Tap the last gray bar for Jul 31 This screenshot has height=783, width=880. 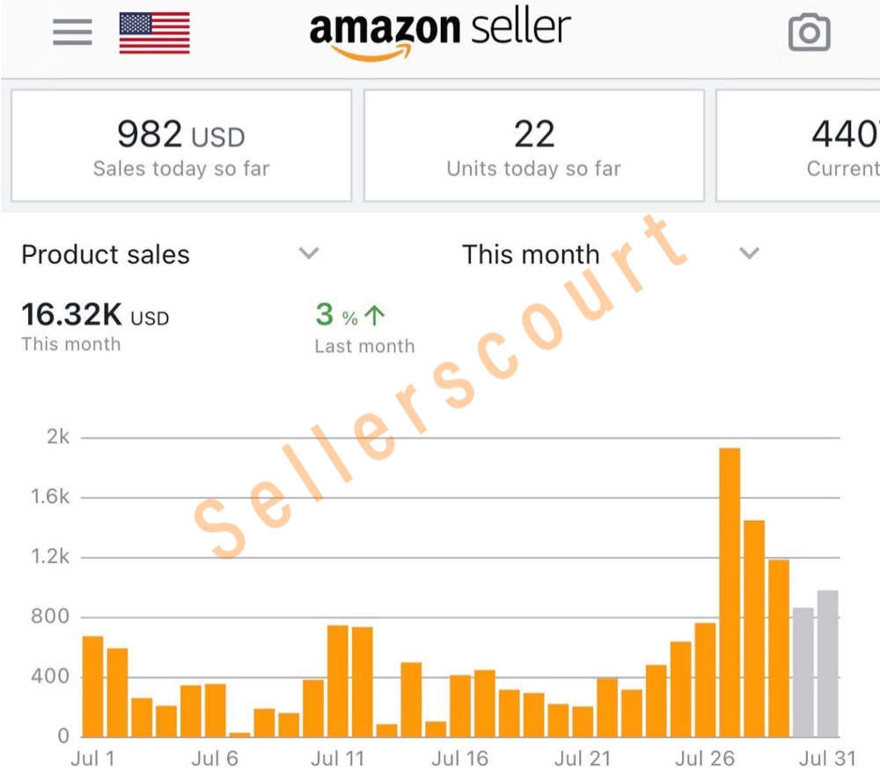click(827, 663)
